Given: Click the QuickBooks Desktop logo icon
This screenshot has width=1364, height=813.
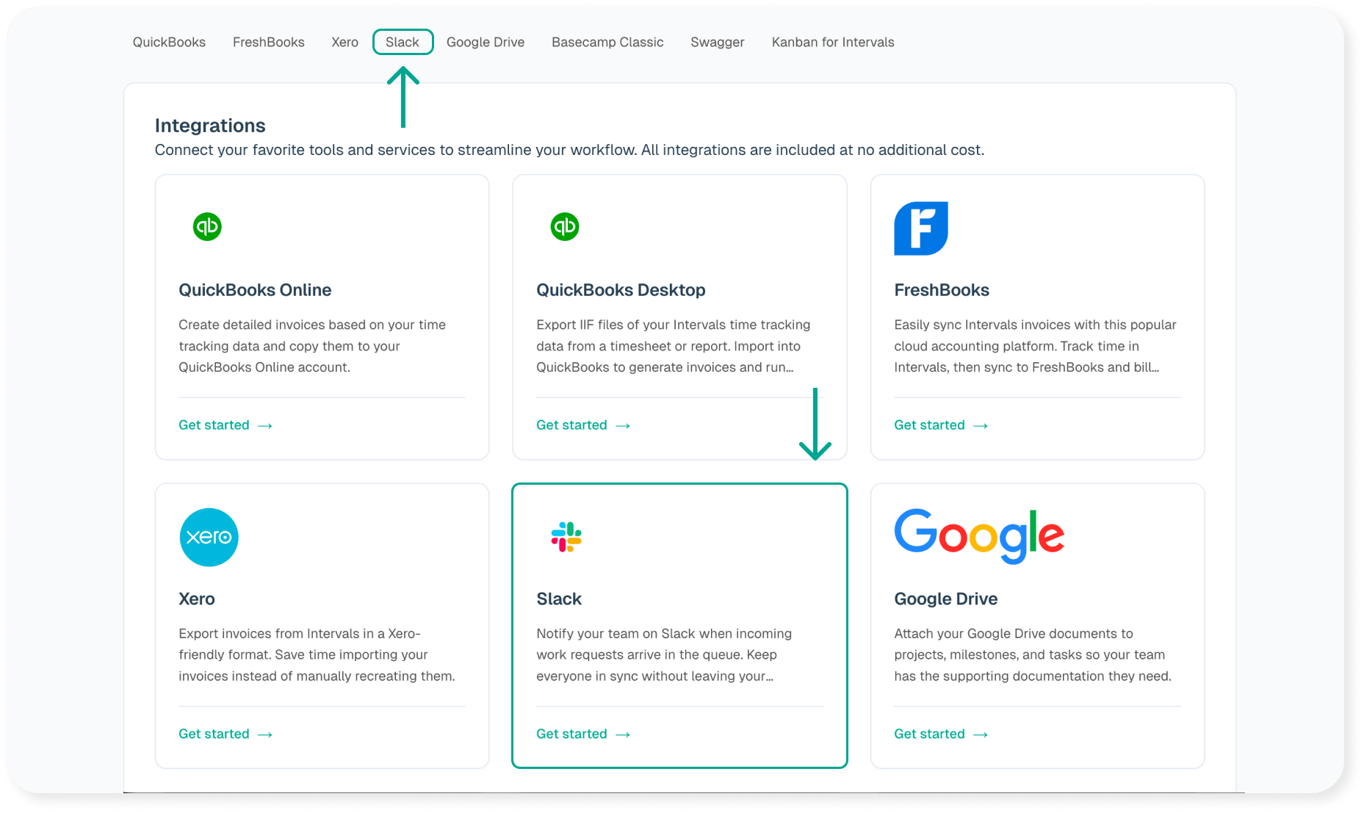Looking at the screenshot, I should pos(564,227).
